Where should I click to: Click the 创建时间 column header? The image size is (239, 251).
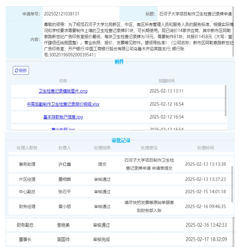[166, 81]
